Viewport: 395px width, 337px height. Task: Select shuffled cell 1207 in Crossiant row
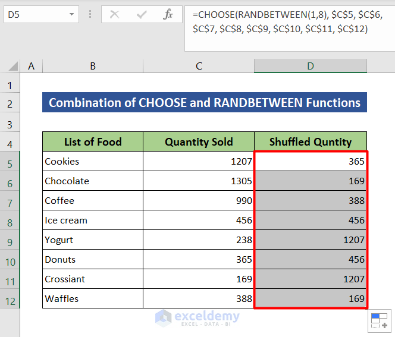[311, 279]
